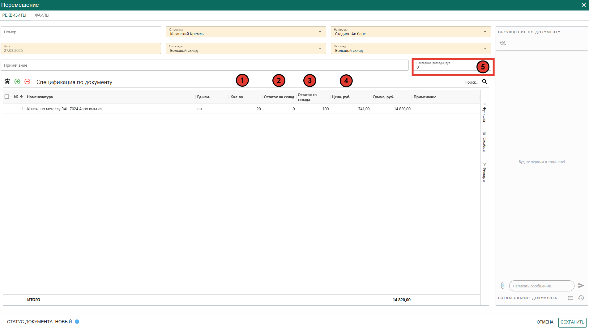Click the magnifier search icon in specification
The height and width of the screenshot is (330, 589).
coord(484,81)
